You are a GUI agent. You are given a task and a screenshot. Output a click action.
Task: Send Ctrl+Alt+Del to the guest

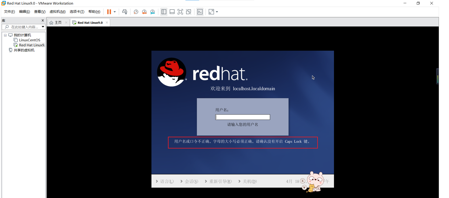(x=124, y=12)
